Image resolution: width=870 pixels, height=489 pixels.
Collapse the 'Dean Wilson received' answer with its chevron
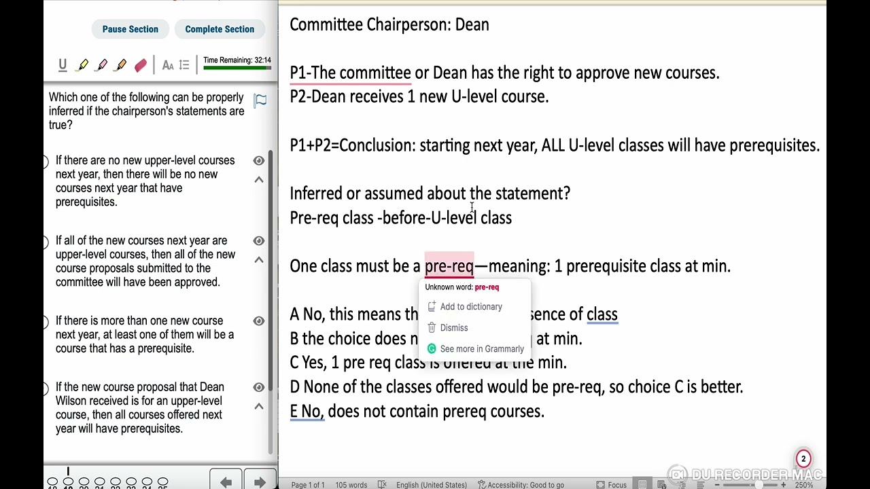[x=259, y=406]
